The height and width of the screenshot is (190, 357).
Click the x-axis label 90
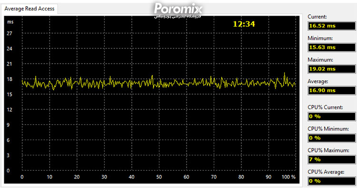268,177
